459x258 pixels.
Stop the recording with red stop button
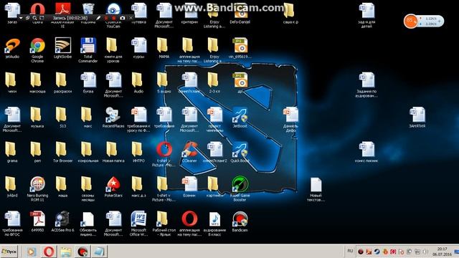tap(113, 18)
